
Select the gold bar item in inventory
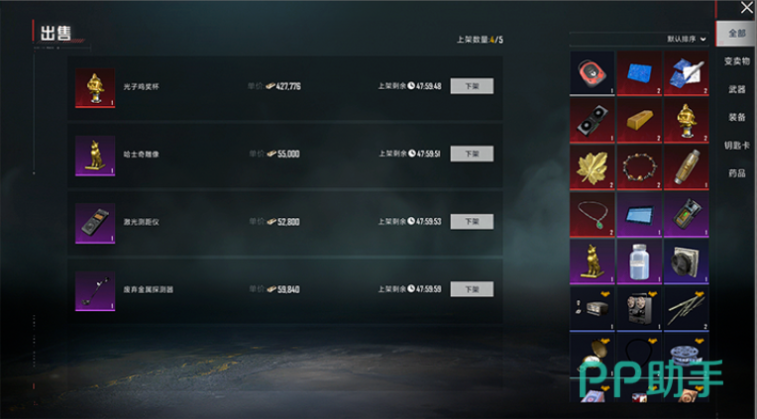[x=639, y=120]
